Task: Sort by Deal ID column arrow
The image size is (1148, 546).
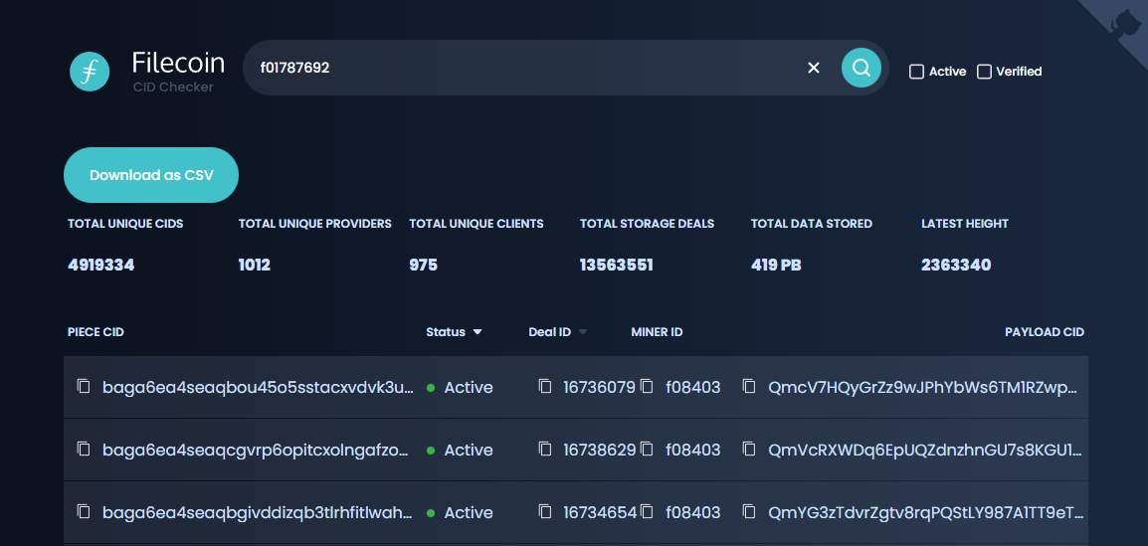Action: [583, 332]
